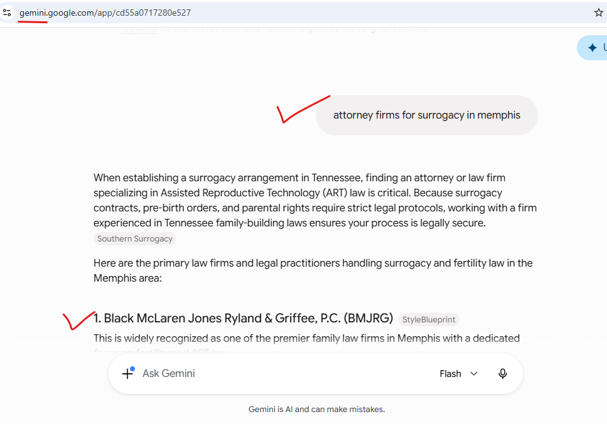This screenshot has width=607, height=424.
Task: Click the microphone icon for voice input
Action: [x=502, y=373]
